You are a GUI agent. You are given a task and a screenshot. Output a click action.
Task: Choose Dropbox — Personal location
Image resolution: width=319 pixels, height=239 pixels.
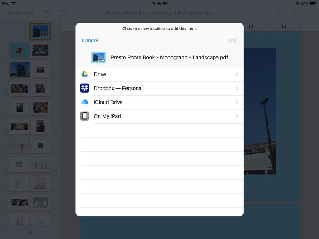[159, 88]
